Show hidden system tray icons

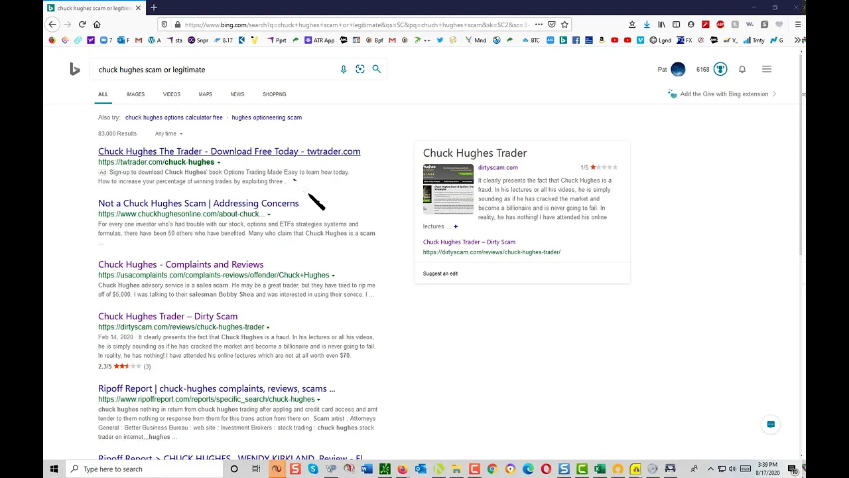[710, 469]
